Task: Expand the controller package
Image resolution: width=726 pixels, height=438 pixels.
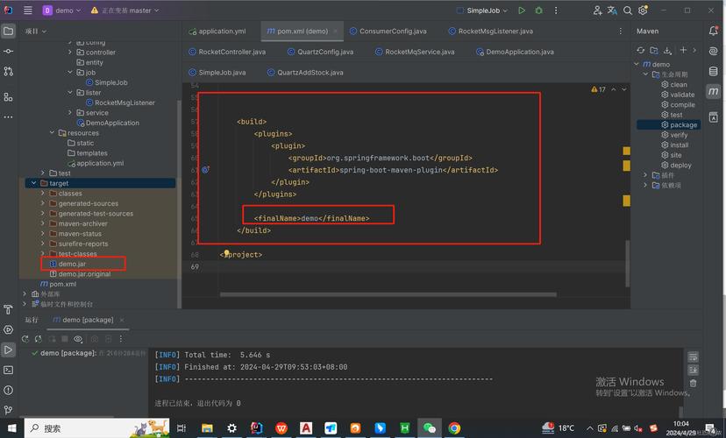Action: click(x=70, y=53)
